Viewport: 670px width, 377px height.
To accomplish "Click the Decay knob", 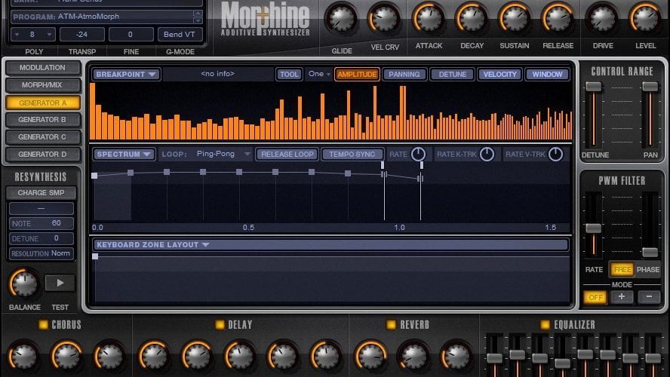I will (472, 18).
